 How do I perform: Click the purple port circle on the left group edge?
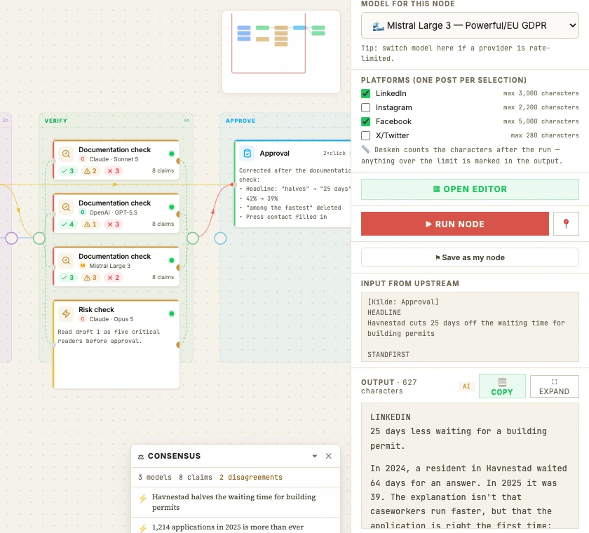click(x=11, y=238)
